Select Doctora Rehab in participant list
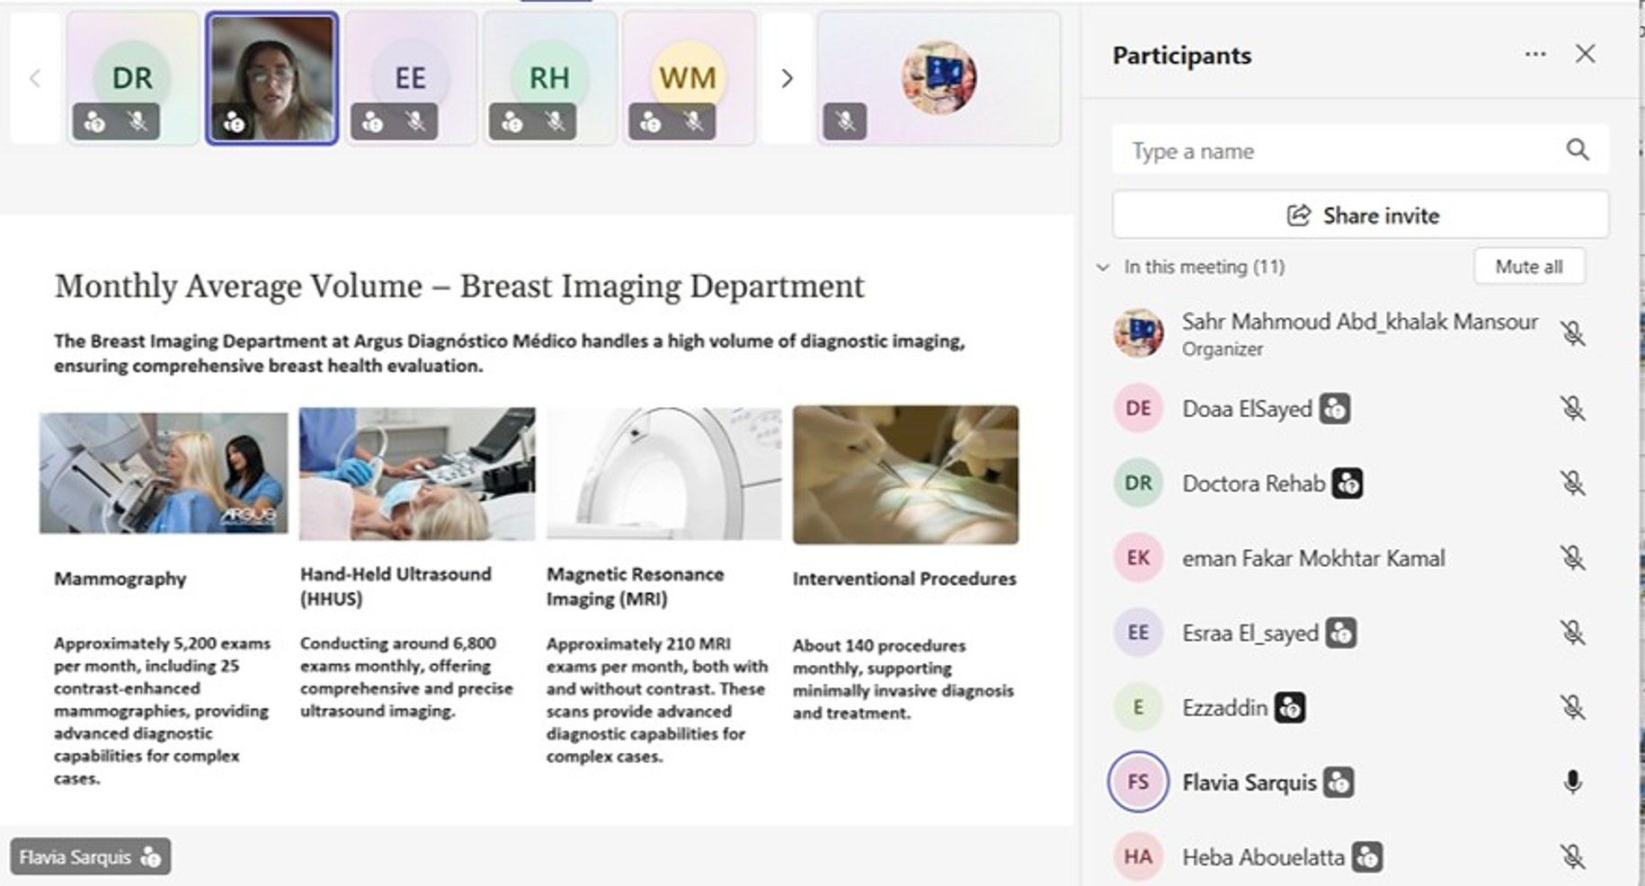 pos(1253,483)
